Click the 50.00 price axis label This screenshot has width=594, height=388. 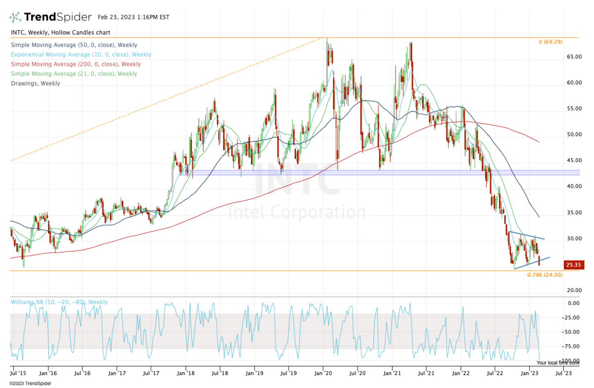[x=574, y=135]
